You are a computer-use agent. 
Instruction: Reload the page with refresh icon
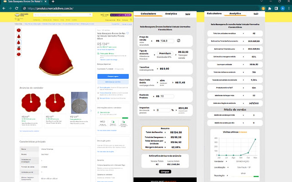[x=17, y=8]
